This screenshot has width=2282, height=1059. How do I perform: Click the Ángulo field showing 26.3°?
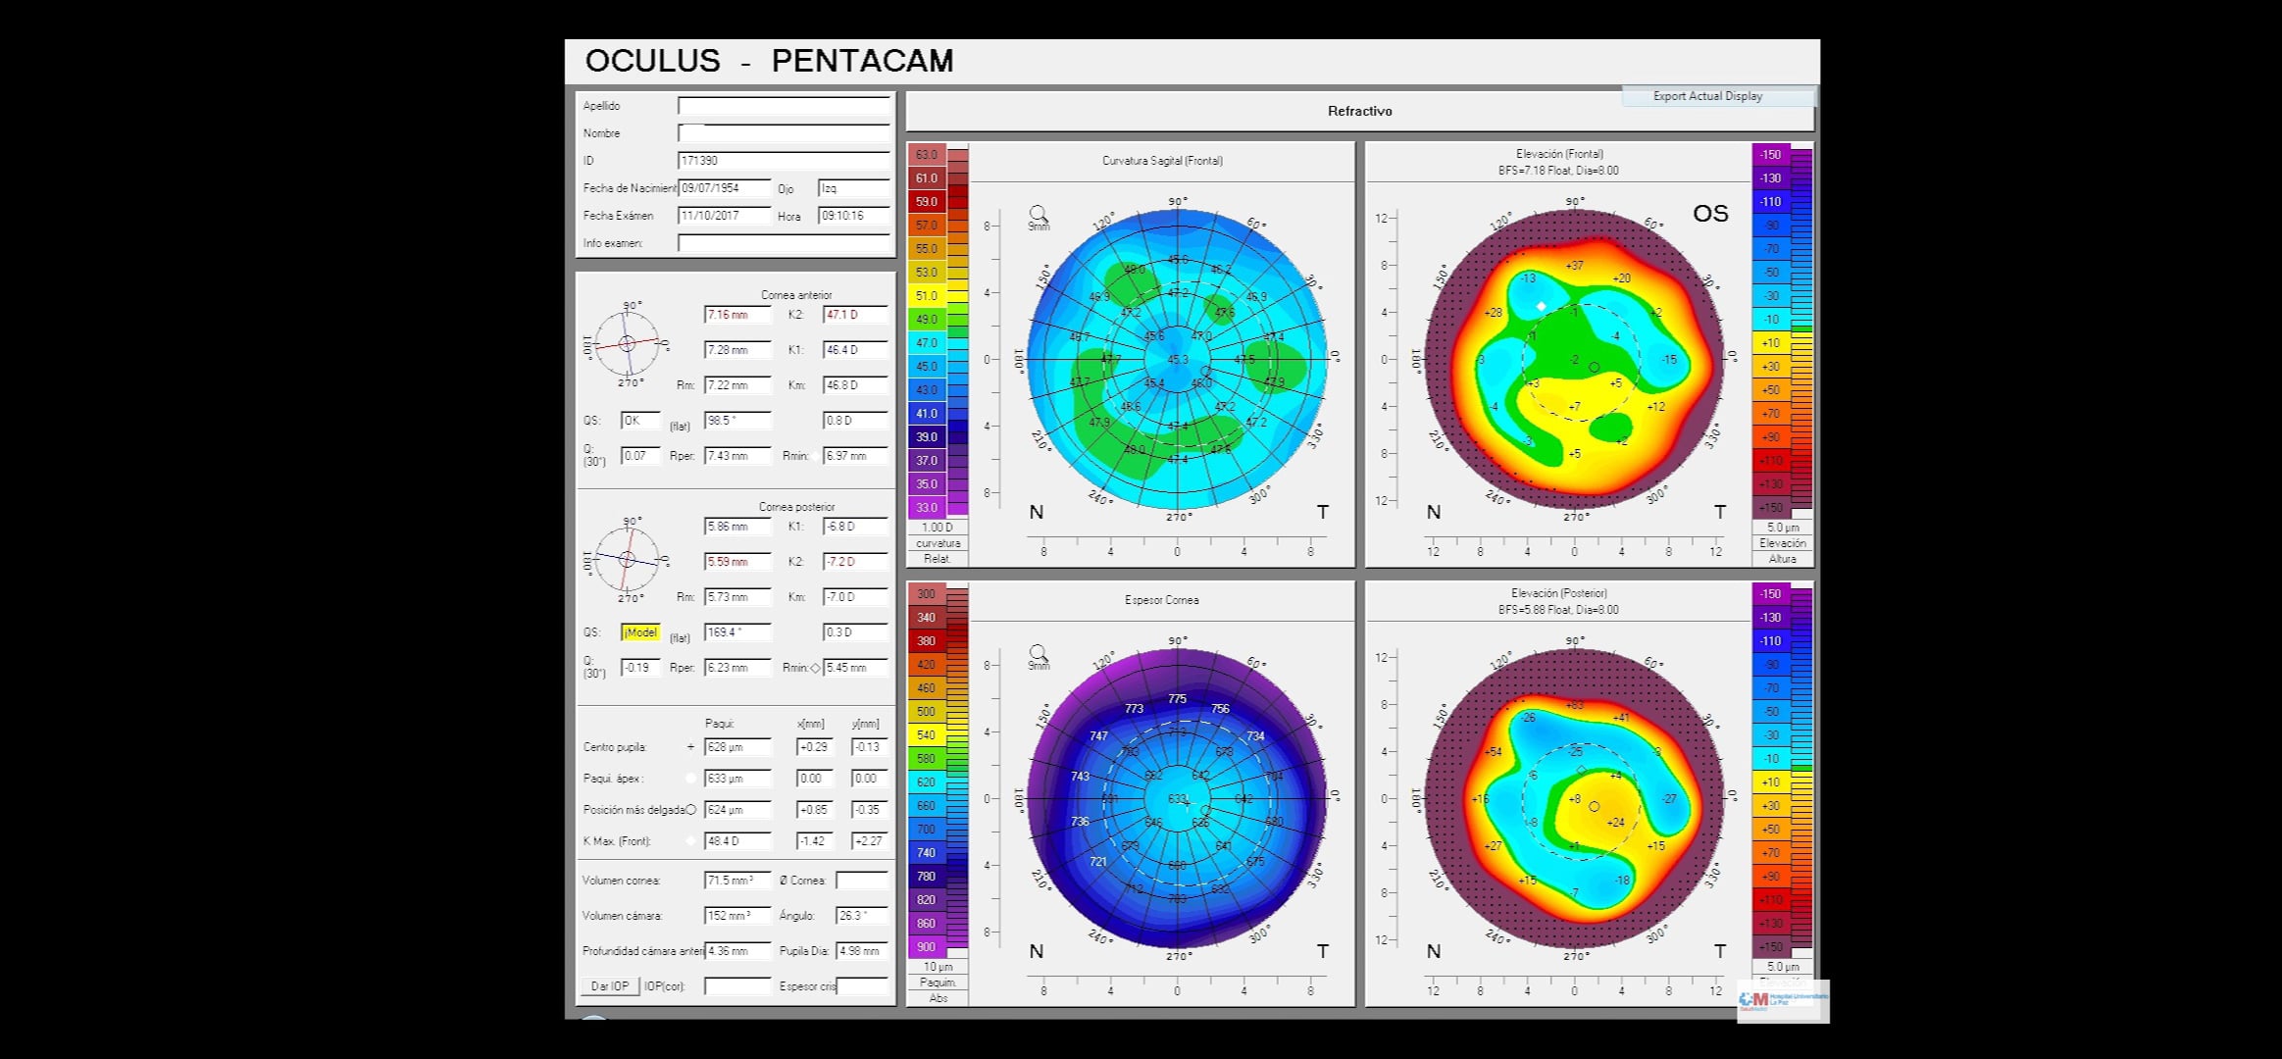pyautogui.click(x=862, y=916)
